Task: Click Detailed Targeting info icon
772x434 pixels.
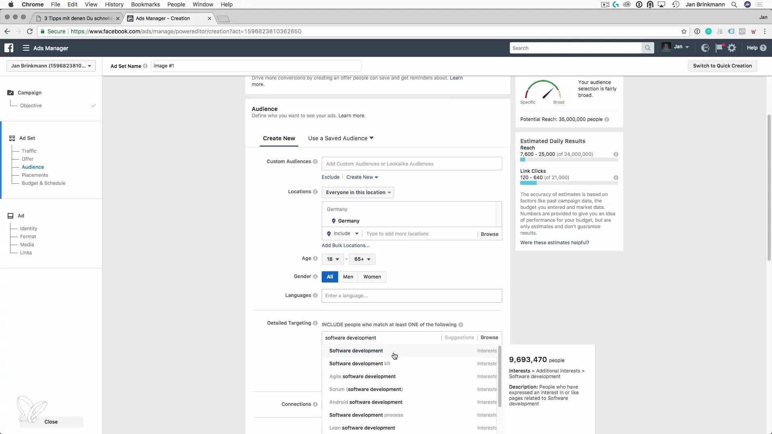Action: [x=315, y=323]
